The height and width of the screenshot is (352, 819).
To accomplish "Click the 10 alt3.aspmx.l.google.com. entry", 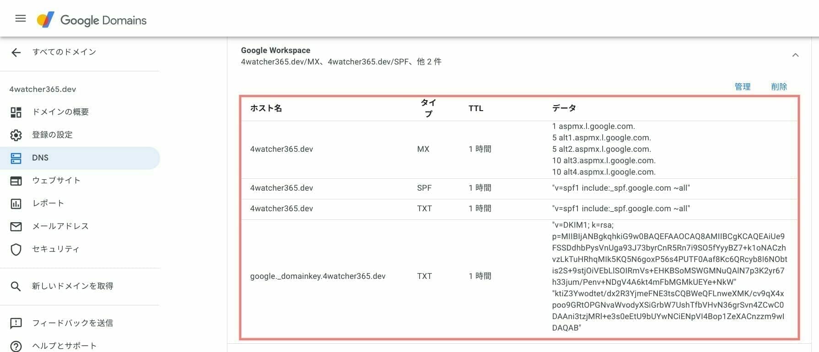I will pyautogui.click(x=603, y=160).
